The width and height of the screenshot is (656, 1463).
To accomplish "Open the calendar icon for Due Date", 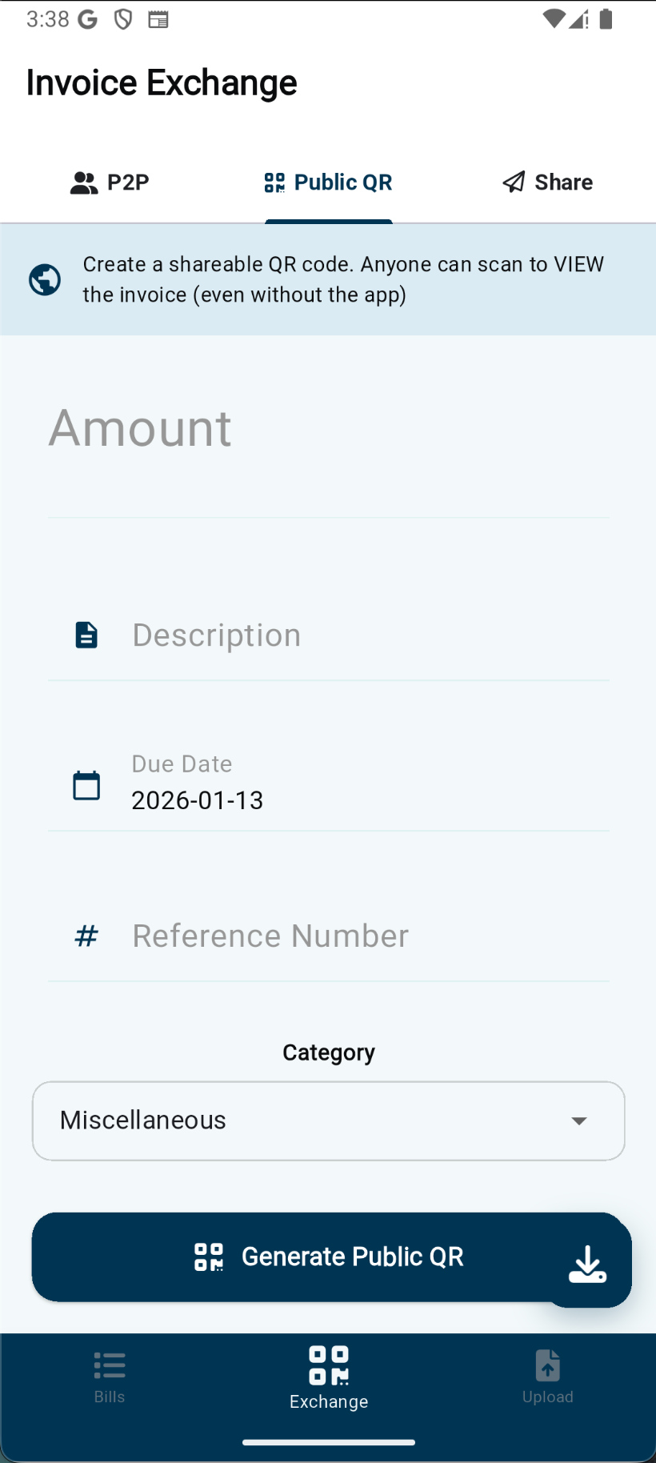I will point(86,785).
